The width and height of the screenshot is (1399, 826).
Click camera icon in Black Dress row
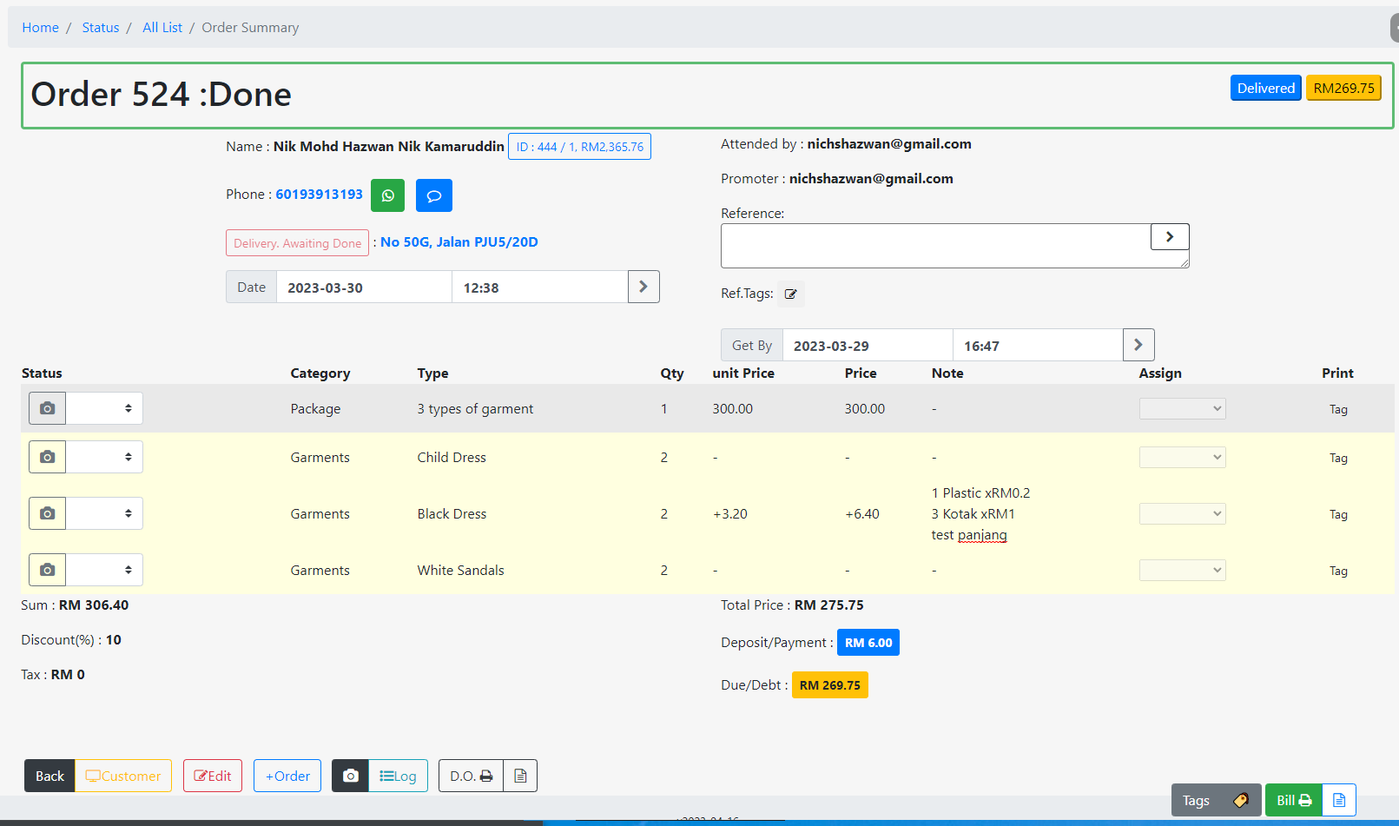coord(48,513)
